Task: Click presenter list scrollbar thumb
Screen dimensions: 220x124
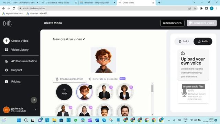Action: click(x=152, y=89)
